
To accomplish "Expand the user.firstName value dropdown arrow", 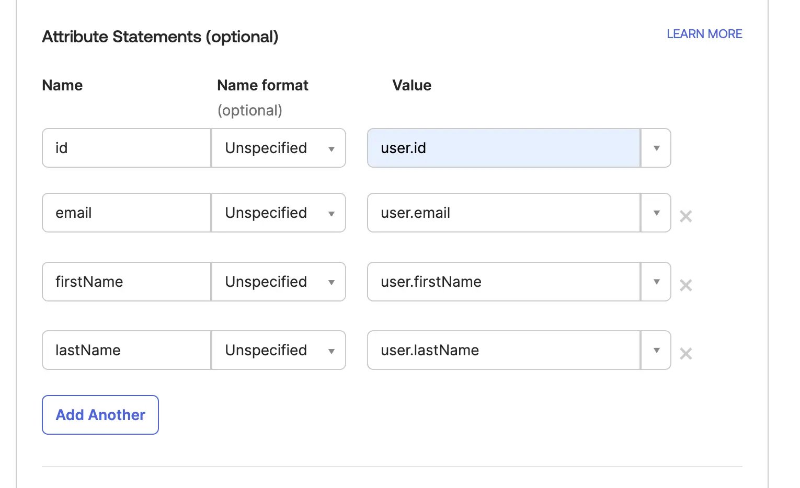I will click(x=656, y=282).
